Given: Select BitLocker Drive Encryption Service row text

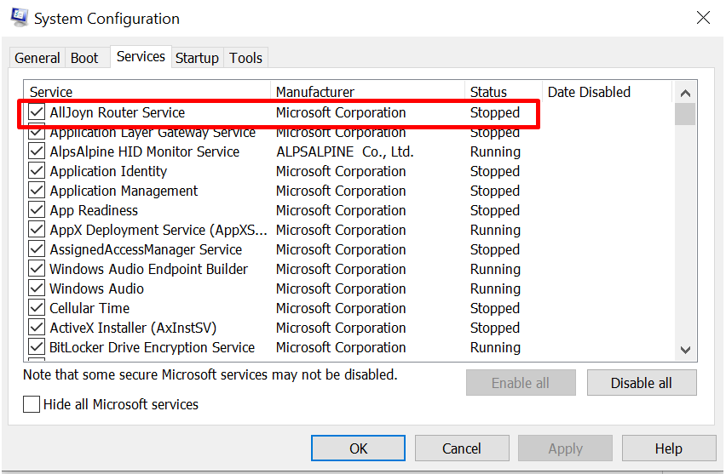Looking at the screenshot, I should click(152, 347).
